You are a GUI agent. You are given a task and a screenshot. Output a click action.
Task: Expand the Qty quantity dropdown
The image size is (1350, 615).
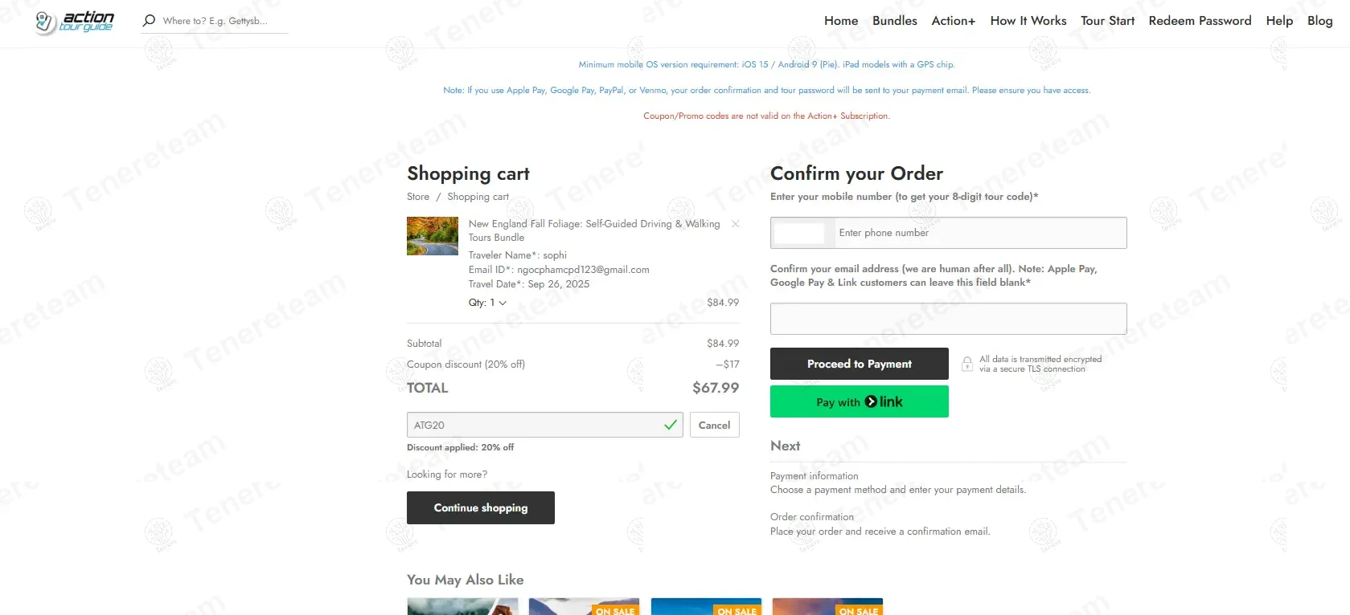[x=488, y=303]
